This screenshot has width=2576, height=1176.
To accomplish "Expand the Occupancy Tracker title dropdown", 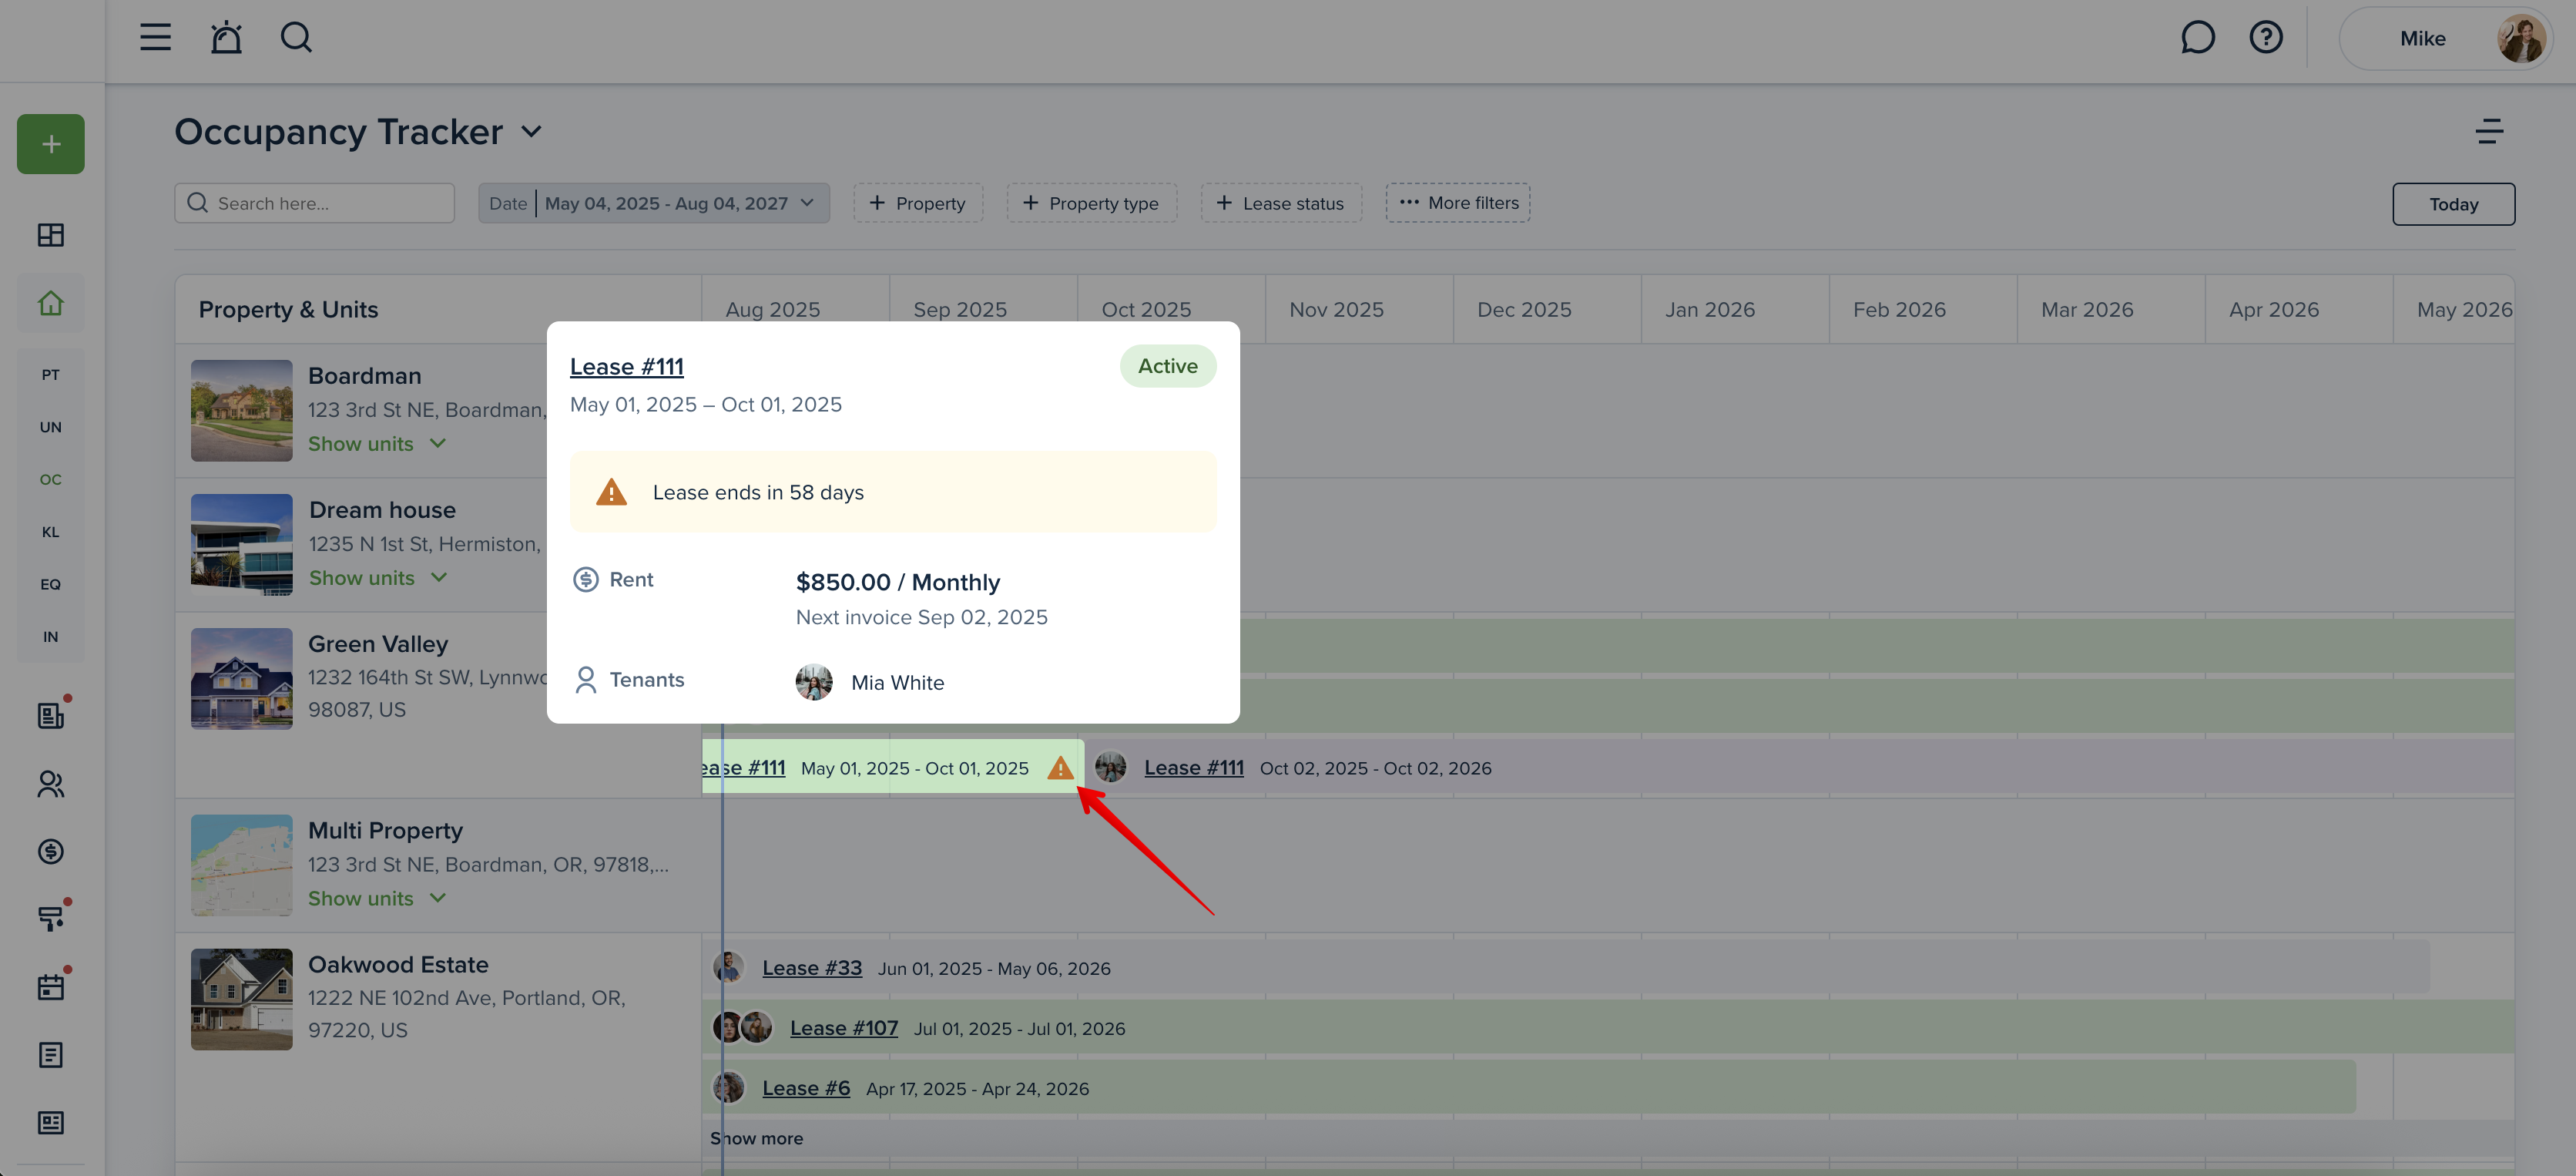I will point(532,132).
